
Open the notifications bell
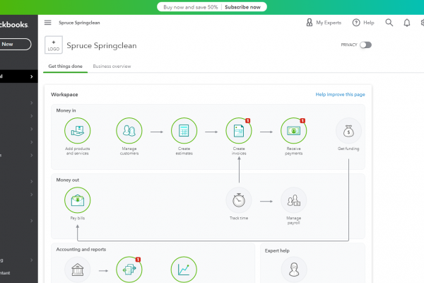(x=407, y=23)
